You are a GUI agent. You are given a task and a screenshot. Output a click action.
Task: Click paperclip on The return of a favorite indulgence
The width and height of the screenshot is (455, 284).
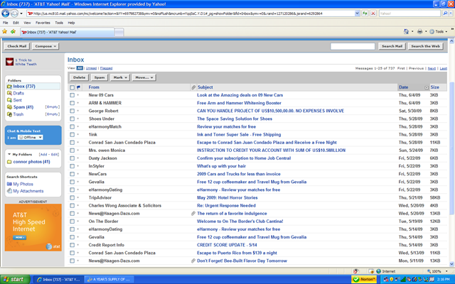pos(193,214)
